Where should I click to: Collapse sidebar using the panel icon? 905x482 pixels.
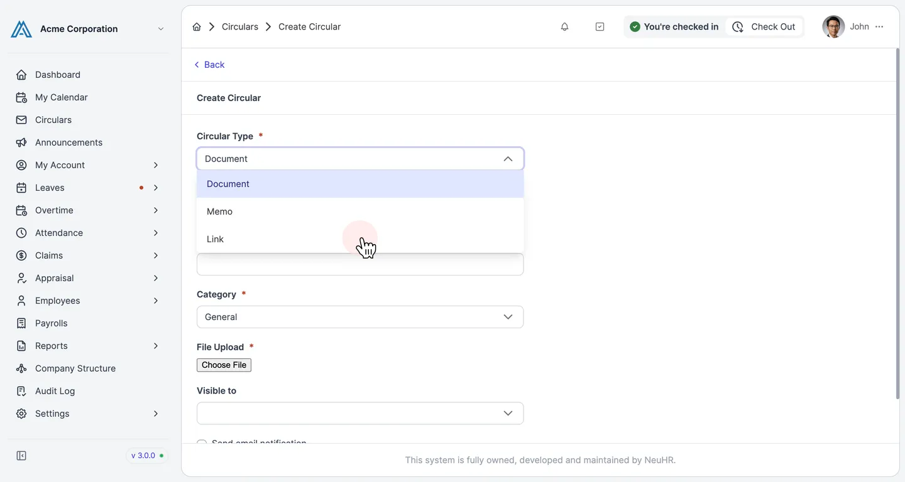click(x=21, y=456)
